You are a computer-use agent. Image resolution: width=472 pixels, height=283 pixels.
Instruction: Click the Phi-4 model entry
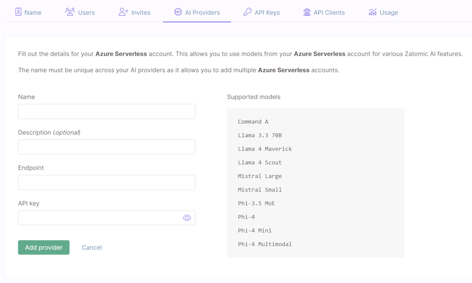coord(246,217)
